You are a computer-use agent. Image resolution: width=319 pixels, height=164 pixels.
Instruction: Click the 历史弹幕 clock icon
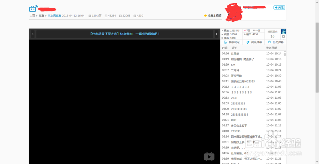270,42
